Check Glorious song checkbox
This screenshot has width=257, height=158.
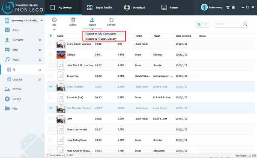[x=51, y=54]
